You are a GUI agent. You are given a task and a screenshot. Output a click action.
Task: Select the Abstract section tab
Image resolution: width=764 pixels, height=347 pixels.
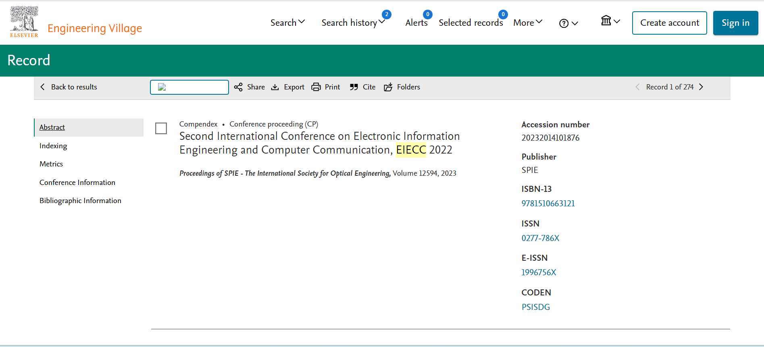click(89, 127)
